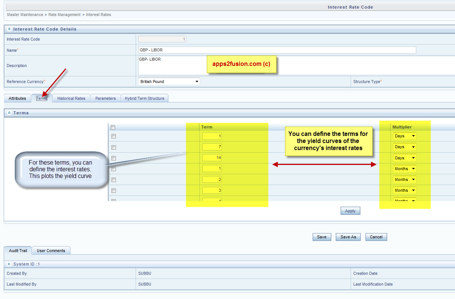Click into the Description text area
Image resolution: width=455 pixels, height=299 pixels.
[297, 66]
